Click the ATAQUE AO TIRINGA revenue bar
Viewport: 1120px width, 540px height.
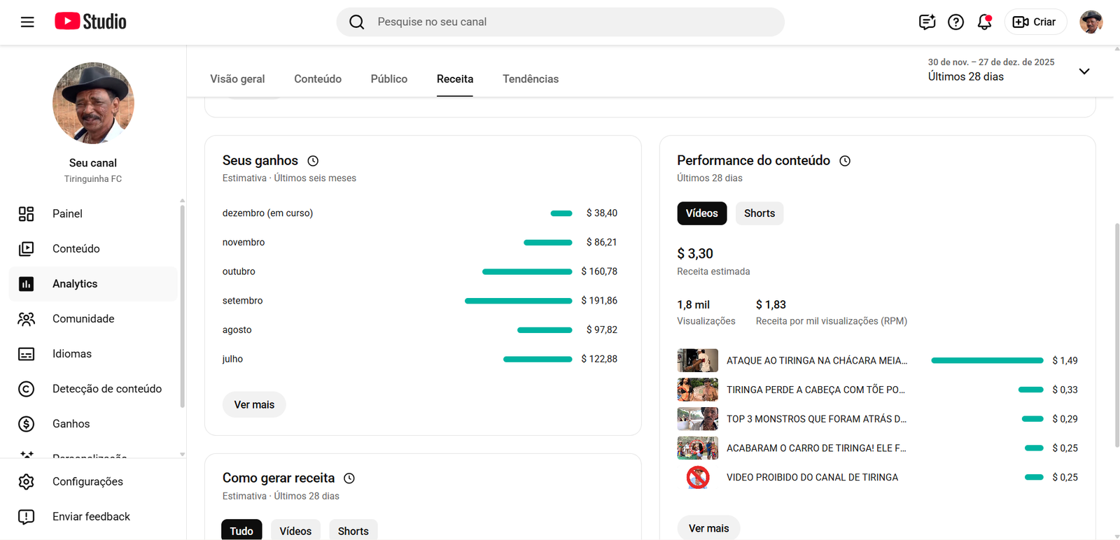tap(987, 361)
